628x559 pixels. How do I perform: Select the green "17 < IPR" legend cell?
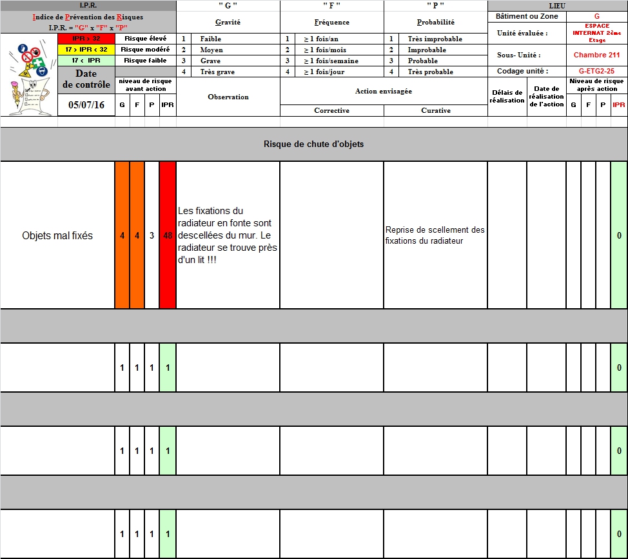(x=86, y=61)
